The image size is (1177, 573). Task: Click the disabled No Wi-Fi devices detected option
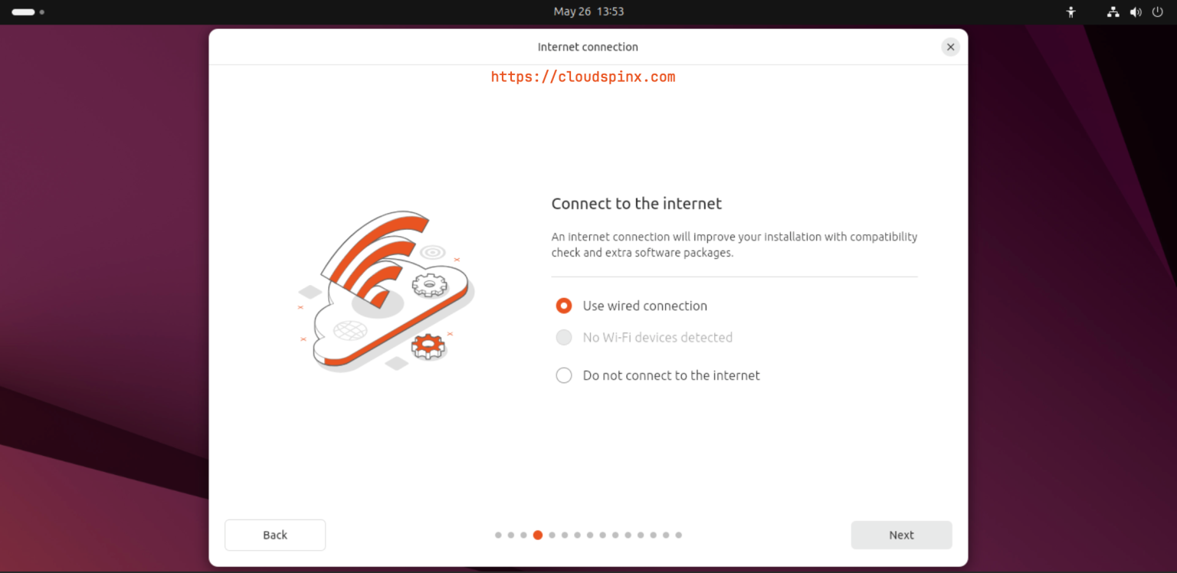563,337
